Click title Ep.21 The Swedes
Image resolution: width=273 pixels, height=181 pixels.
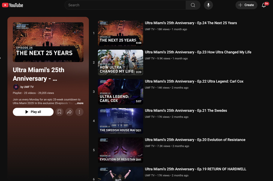point(186,111)
